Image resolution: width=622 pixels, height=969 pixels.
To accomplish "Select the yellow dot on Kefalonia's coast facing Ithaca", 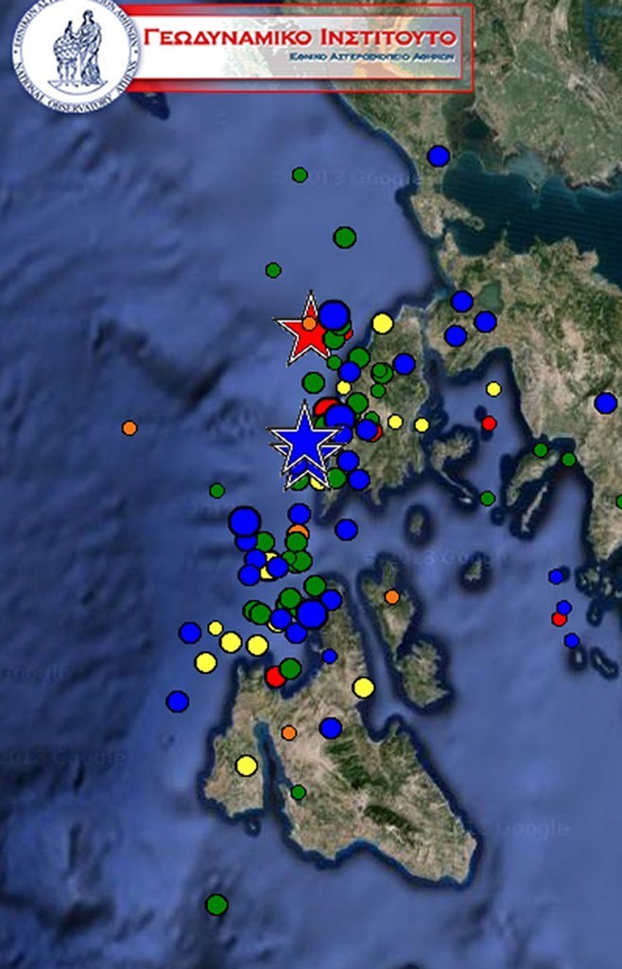I will coord(363,687).
